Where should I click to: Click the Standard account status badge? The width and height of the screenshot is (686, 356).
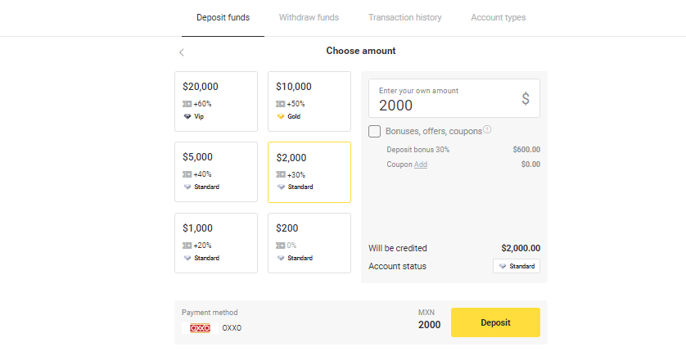tap(516, 266)
